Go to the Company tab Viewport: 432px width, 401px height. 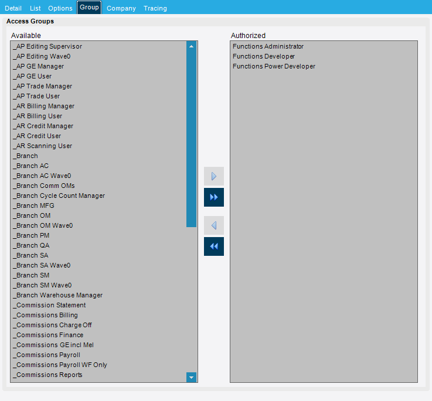pos(121,8)
